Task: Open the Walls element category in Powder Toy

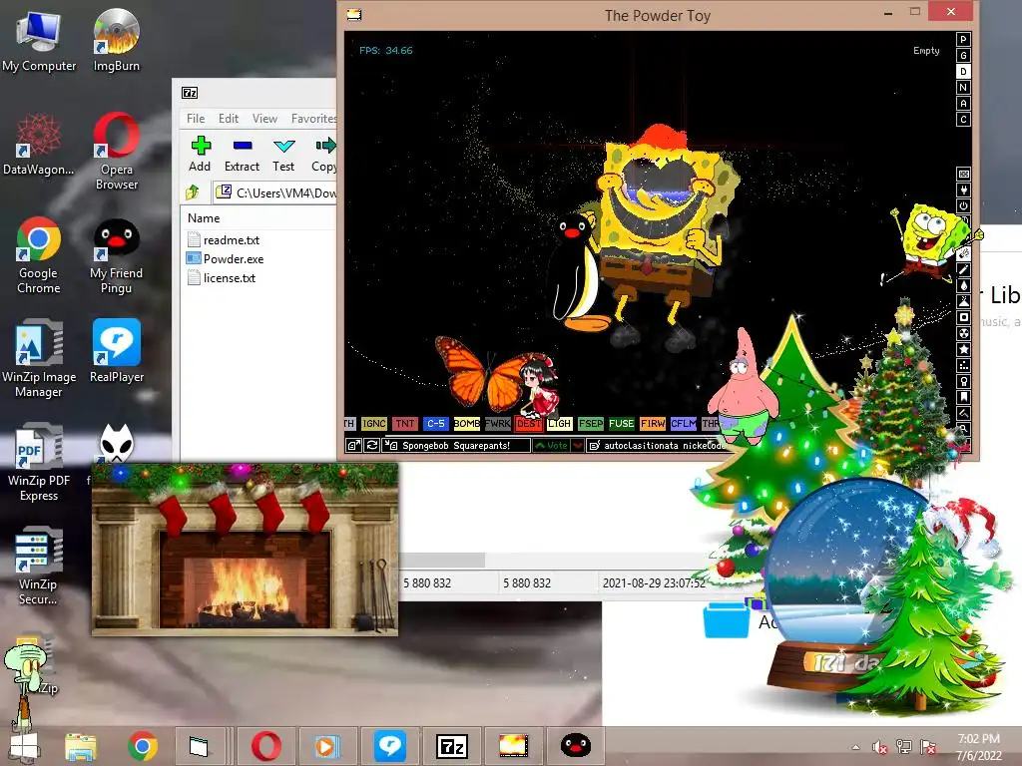Action: tap(963, 174)
